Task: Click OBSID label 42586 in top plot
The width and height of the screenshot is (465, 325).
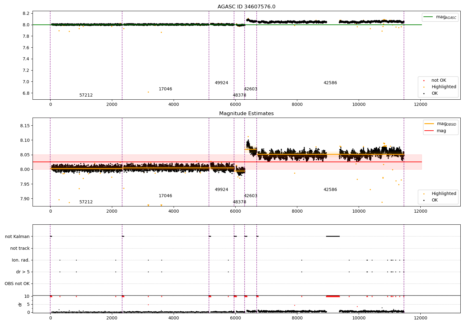Action: click(330, 83)
